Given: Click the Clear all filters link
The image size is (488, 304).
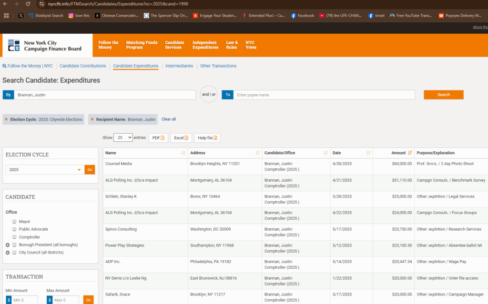Looking at the screenshot, I should coord(169,119).
